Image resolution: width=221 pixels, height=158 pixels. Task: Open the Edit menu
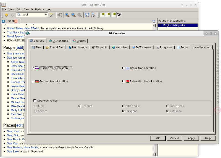(x=19, y=9)
